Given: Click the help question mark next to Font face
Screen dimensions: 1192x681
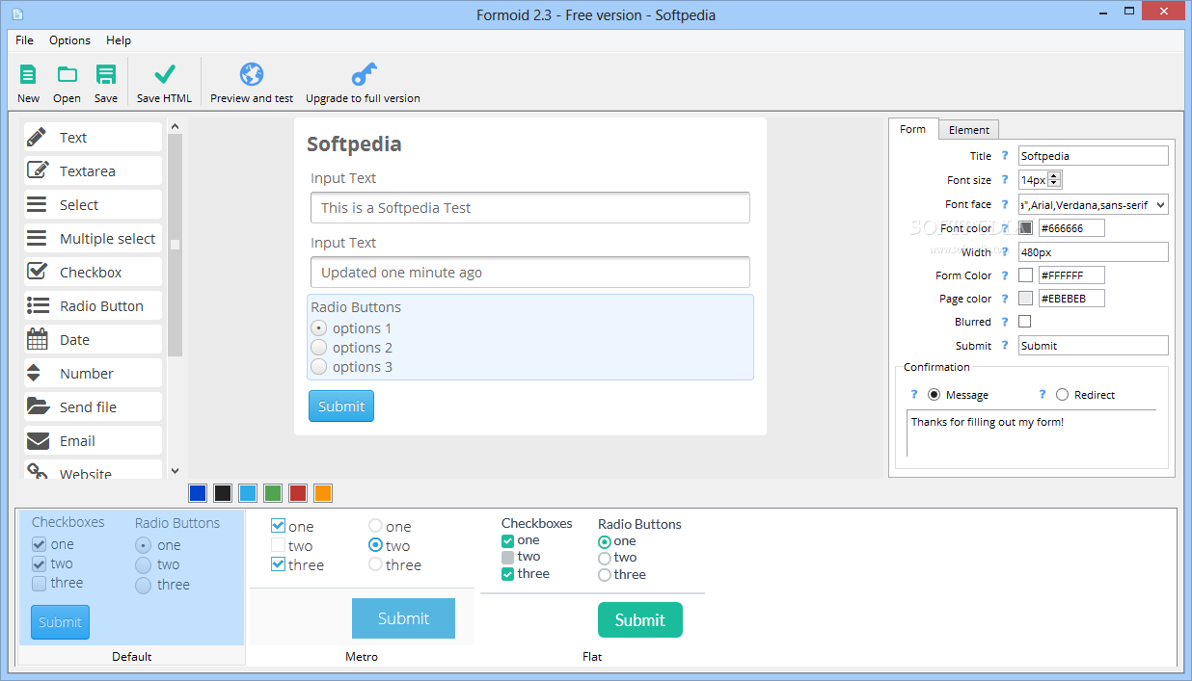Looking at the screenshot, I should (x=1004, y=204).
